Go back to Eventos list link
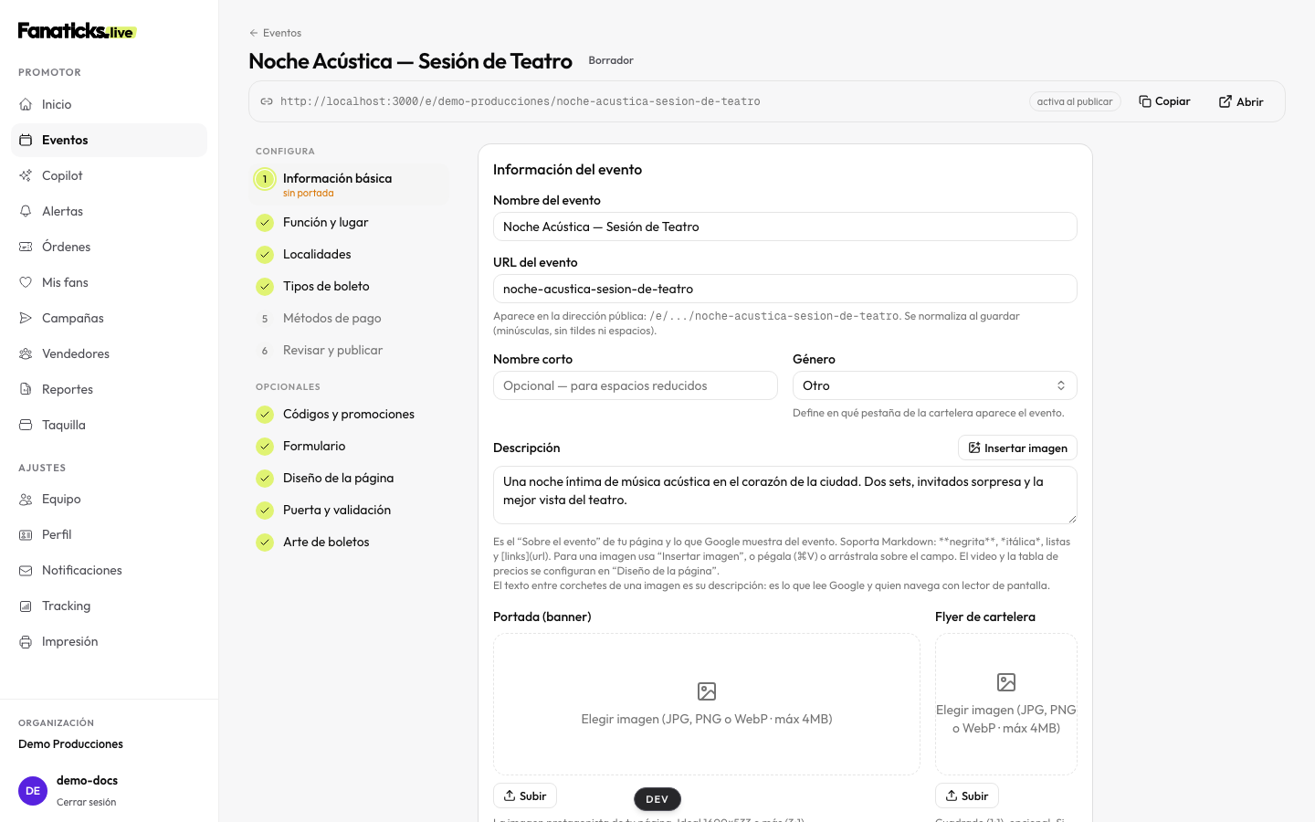Image resolution: width=1315 pixels, height=822 pixels. pyautogui.click(x=275, y=33)
